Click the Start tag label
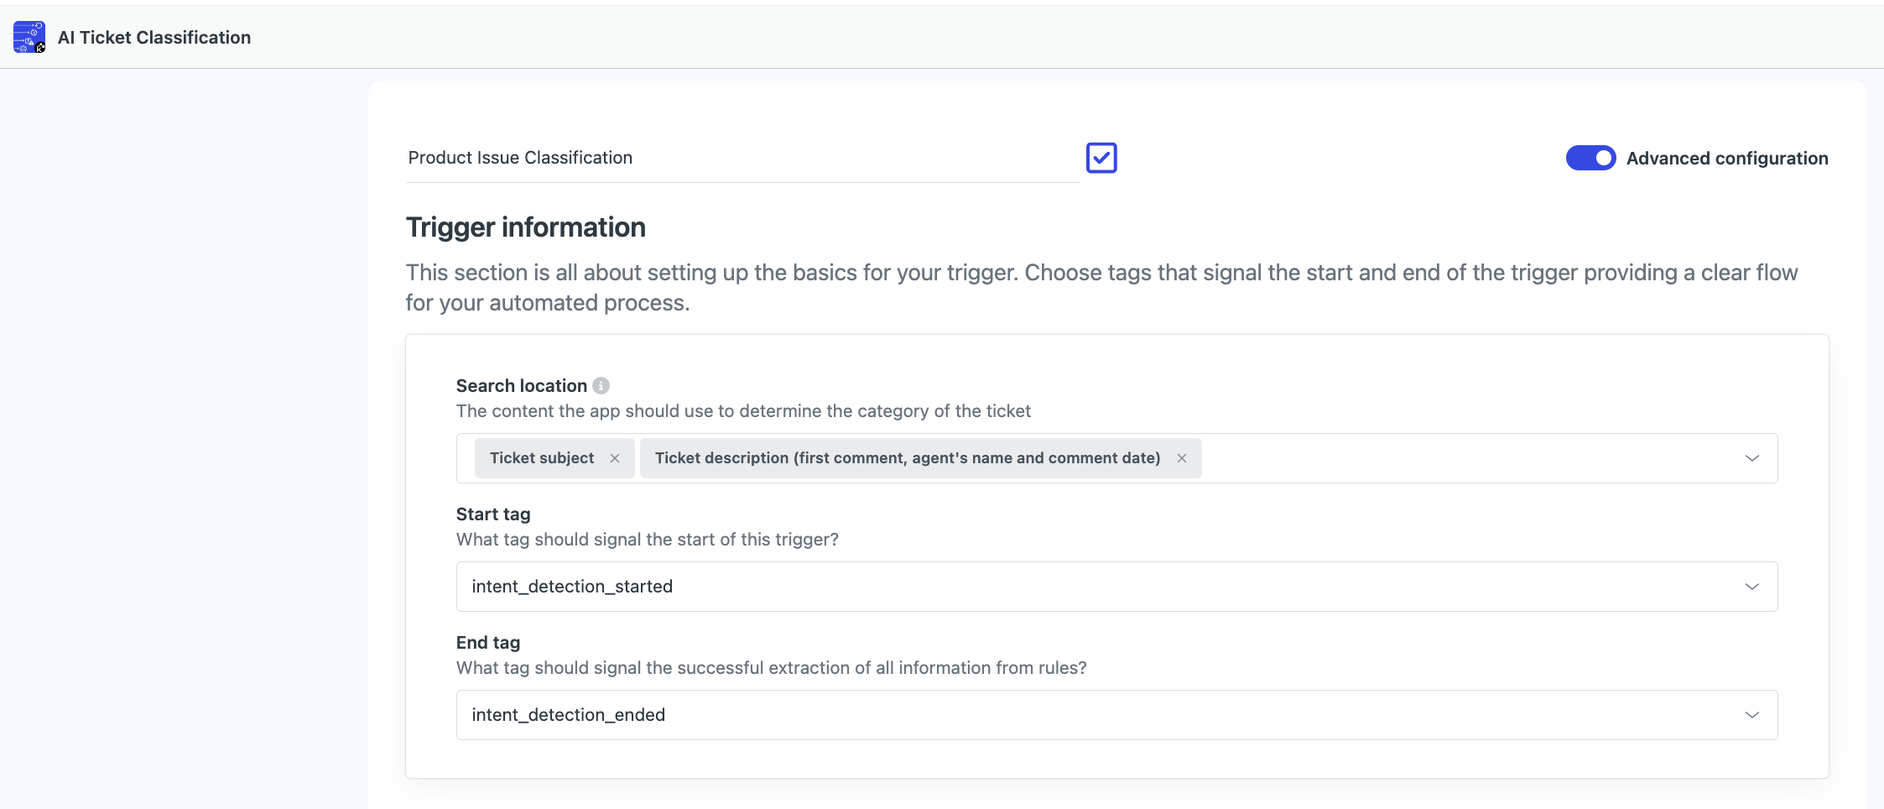The width and height of the screenshot is (1884, 809). coord(493,514)
